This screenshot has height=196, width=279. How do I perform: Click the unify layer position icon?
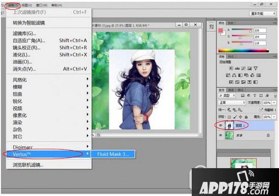pyautogui.click(x=229, y=110)
